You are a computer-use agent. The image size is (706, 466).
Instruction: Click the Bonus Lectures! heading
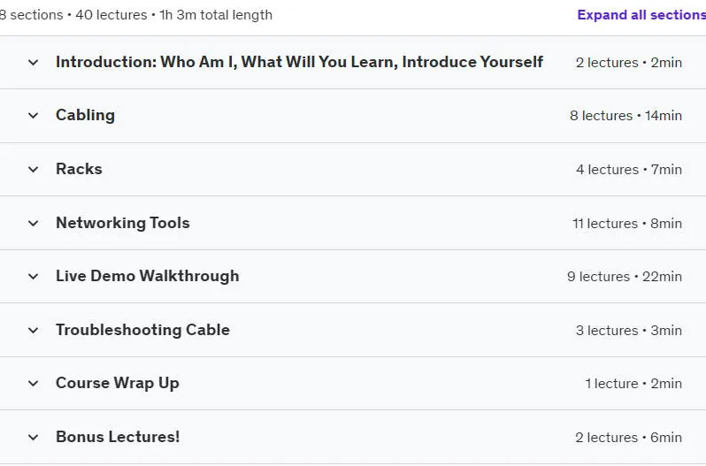pos(118,437)
